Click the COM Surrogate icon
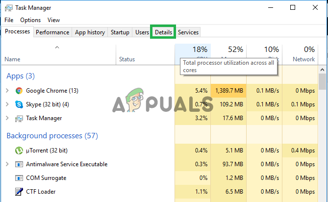The width and height of the screenshot is (328, 202). (19, 178)
